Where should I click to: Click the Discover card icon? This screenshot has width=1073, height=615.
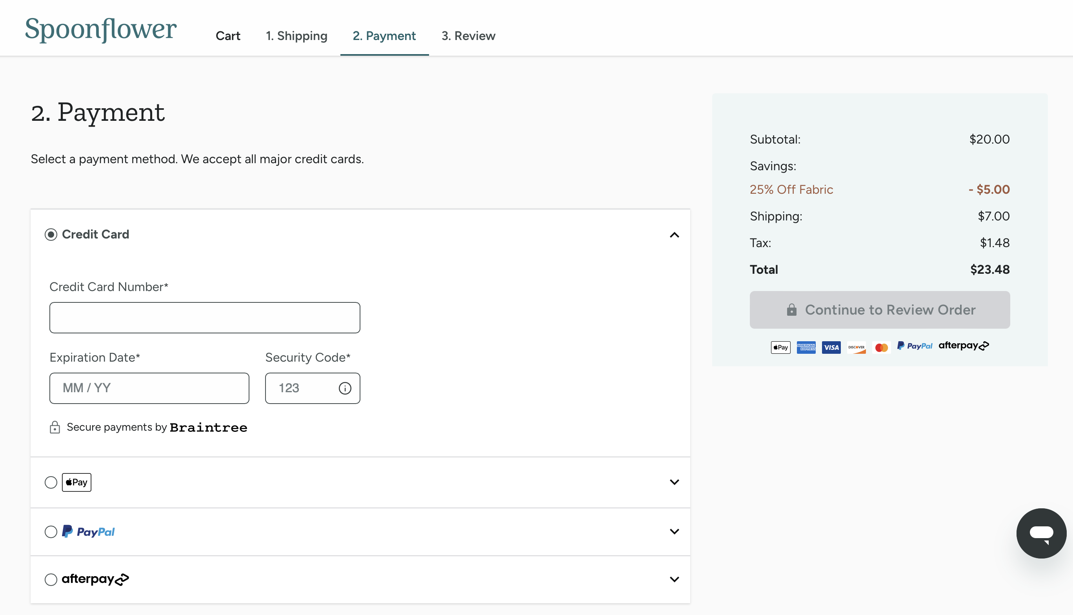[857, 347]
